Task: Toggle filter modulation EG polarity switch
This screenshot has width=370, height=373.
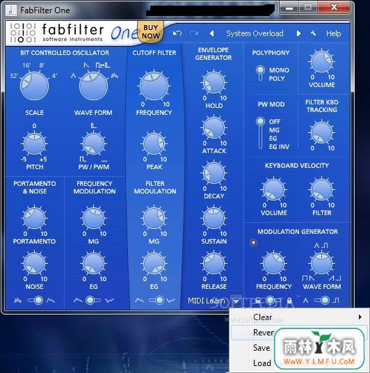Action: (156, 301)
